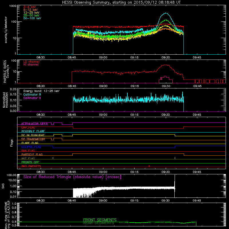Click the REAR SEGMENTS legend label

(x=98, y=223)
